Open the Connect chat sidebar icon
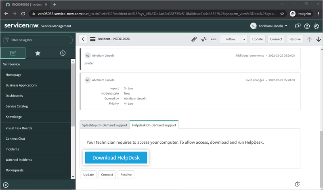The width and height of the screenshot is (323, 190). click(x=298, y=26)
